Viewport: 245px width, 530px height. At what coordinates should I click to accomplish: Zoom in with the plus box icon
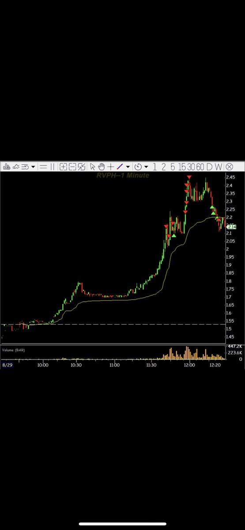coord(63,167)
